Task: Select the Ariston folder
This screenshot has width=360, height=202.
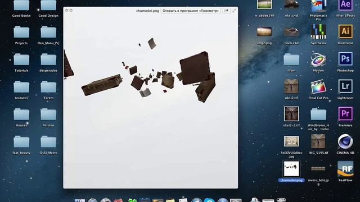Action: pyautogui.click(x=48, y=114)
